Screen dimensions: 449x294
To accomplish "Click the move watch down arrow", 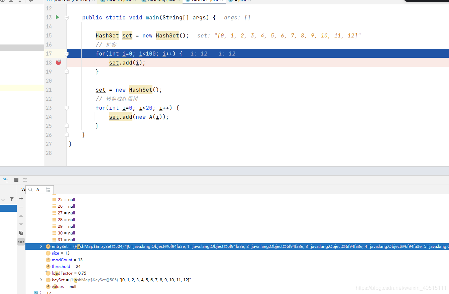I will 21,224.
